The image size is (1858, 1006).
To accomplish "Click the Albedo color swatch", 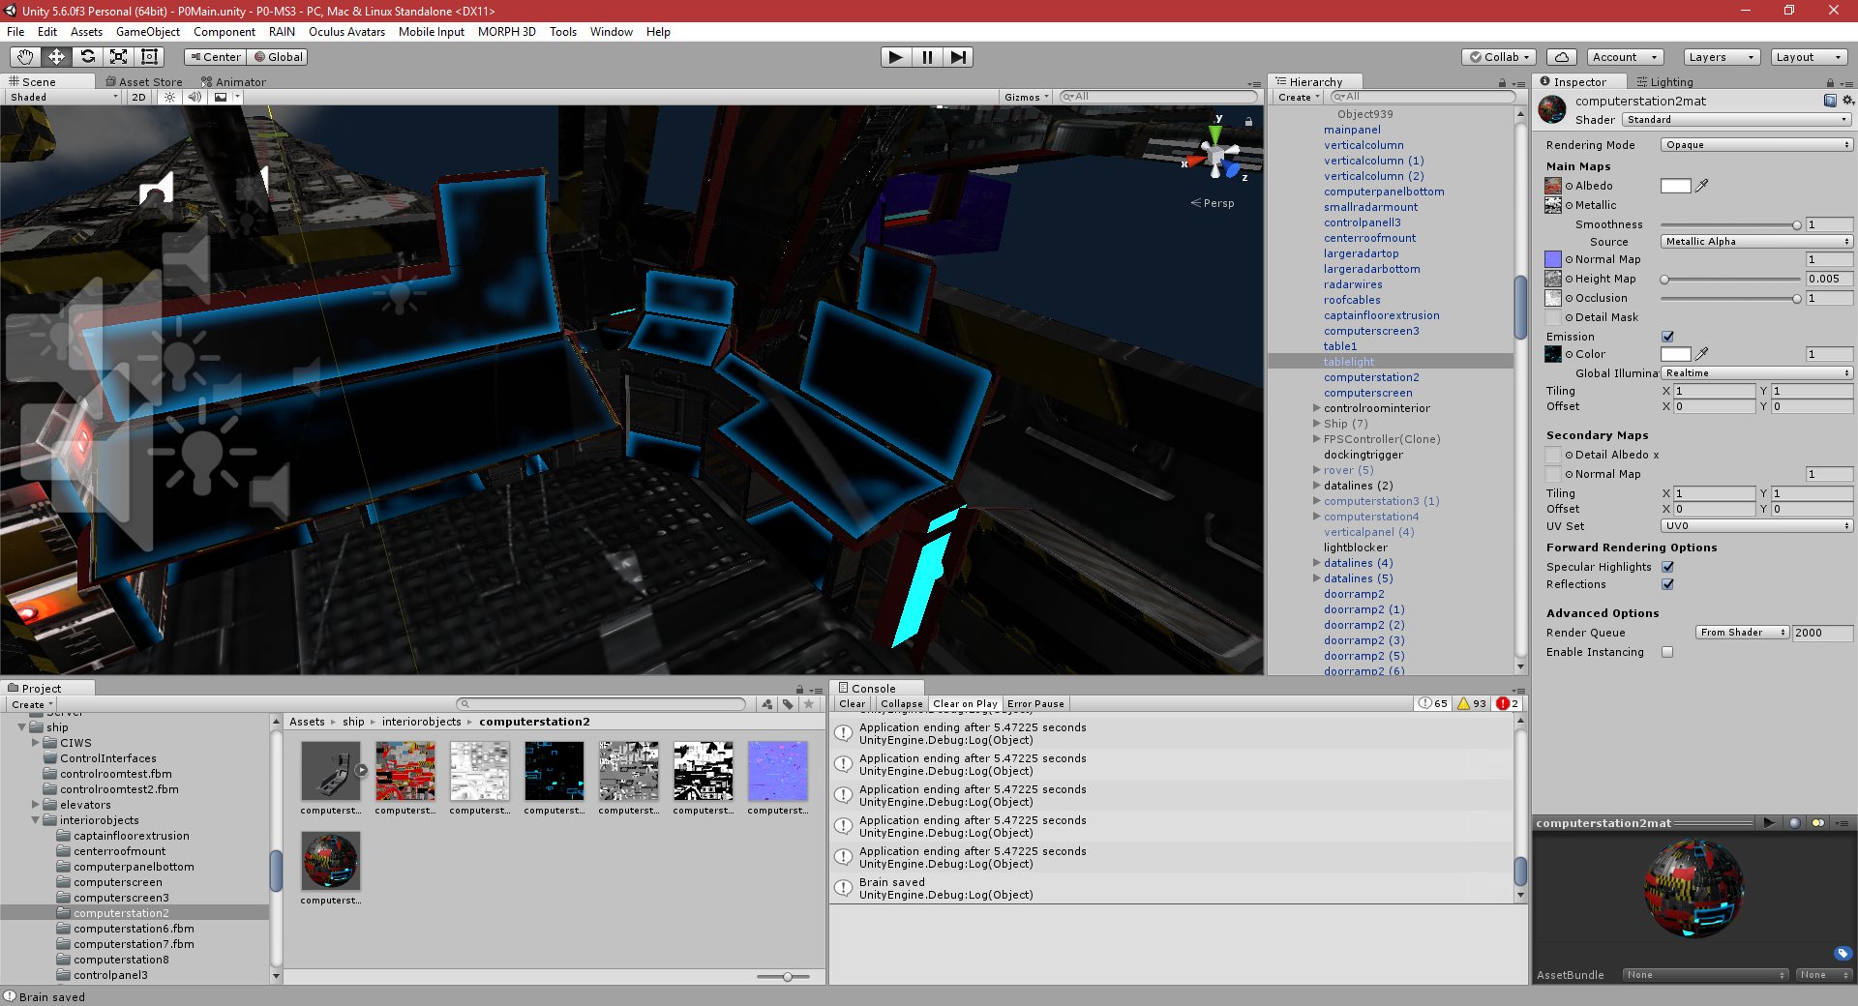I will pyautogui.click(x=1675, y=186).
